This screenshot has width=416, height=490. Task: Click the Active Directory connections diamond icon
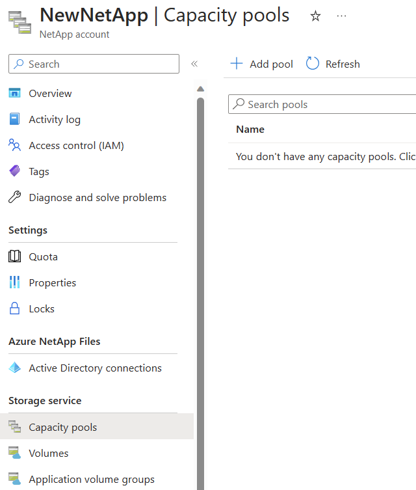(15, 368)
